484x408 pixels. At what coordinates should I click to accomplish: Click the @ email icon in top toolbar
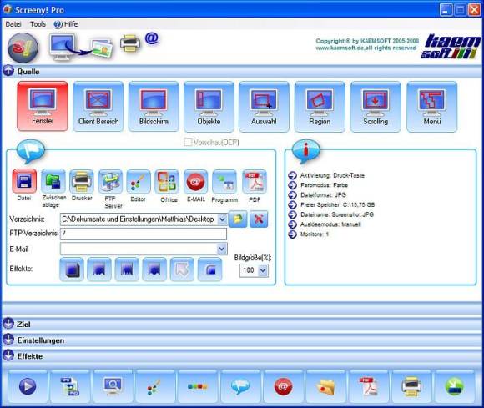click(152, 38)
